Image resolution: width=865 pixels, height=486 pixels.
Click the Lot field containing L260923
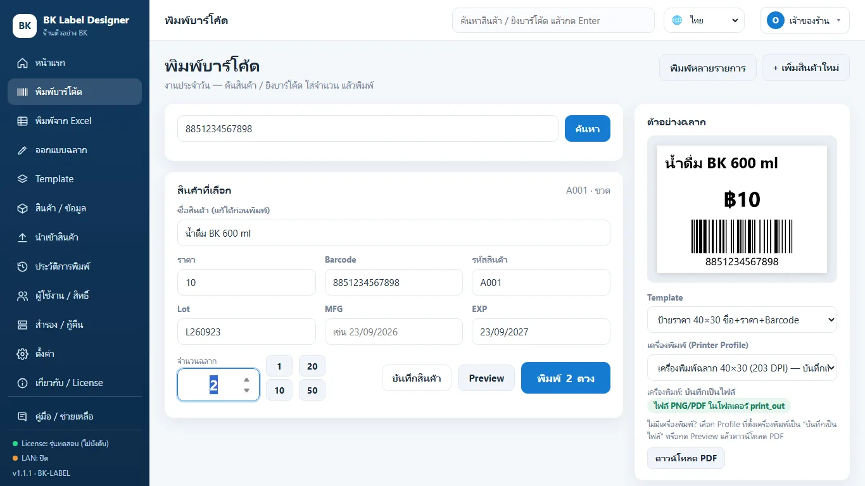(246, 332)
